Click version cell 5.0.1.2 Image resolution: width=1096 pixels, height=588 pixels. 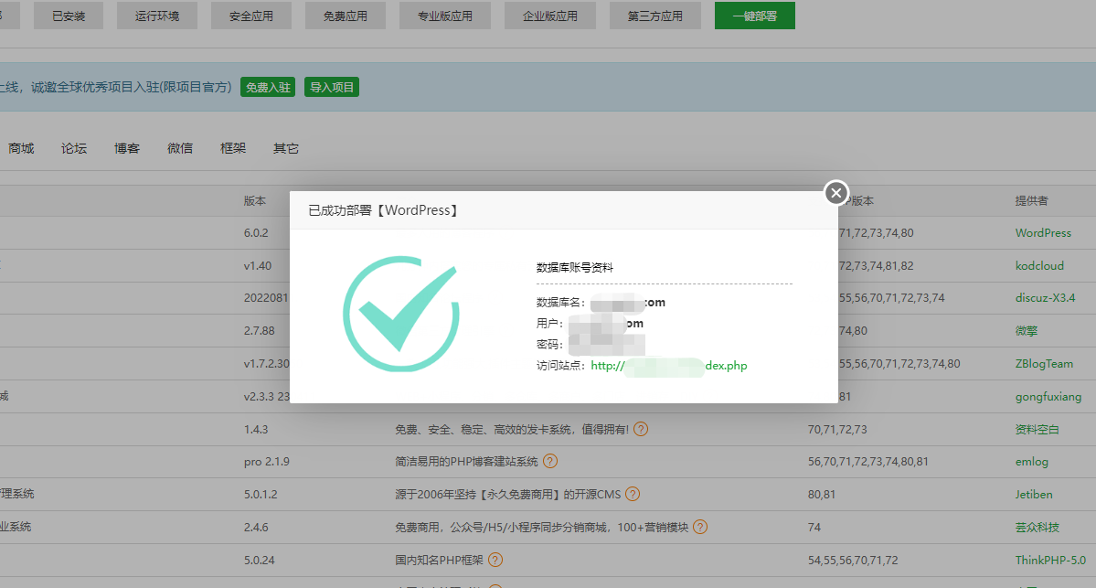(261, 495)
